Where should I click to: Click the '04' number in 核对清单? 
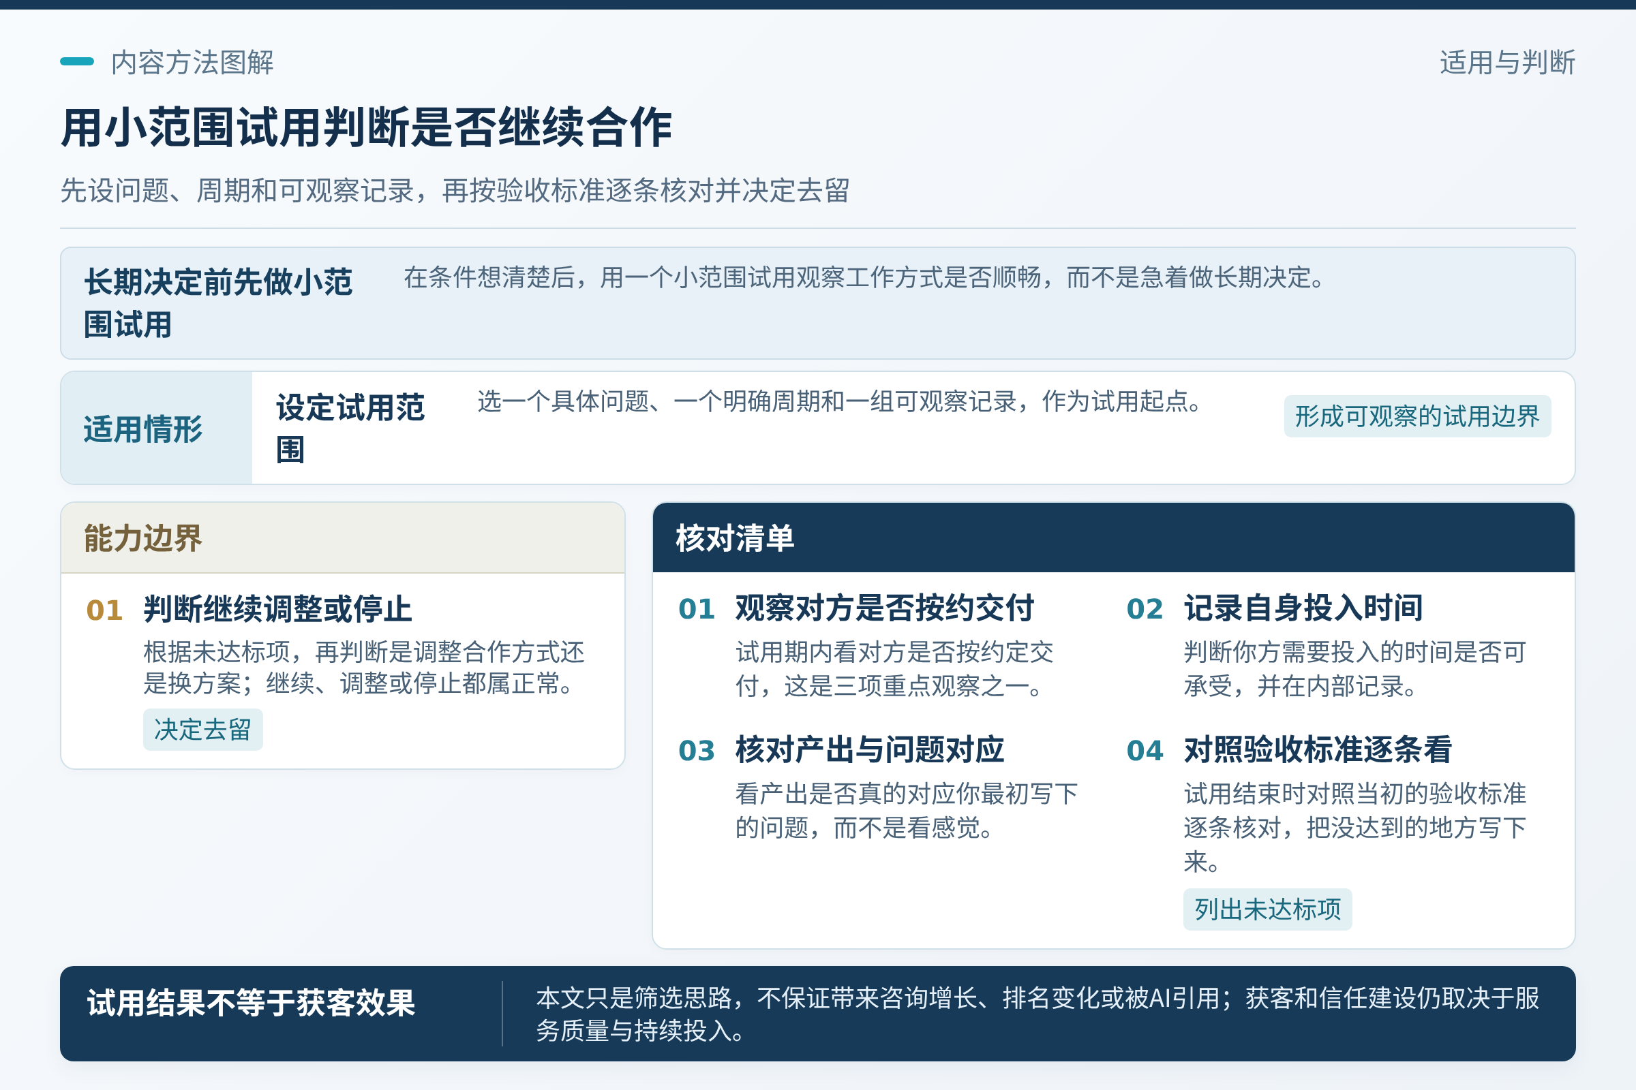coord(1145,751)
